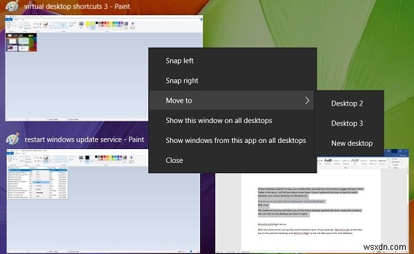Pick the yellow Color 1 swatch in top Paint
The height and width of the screenshot is (254, 414).
88,25
